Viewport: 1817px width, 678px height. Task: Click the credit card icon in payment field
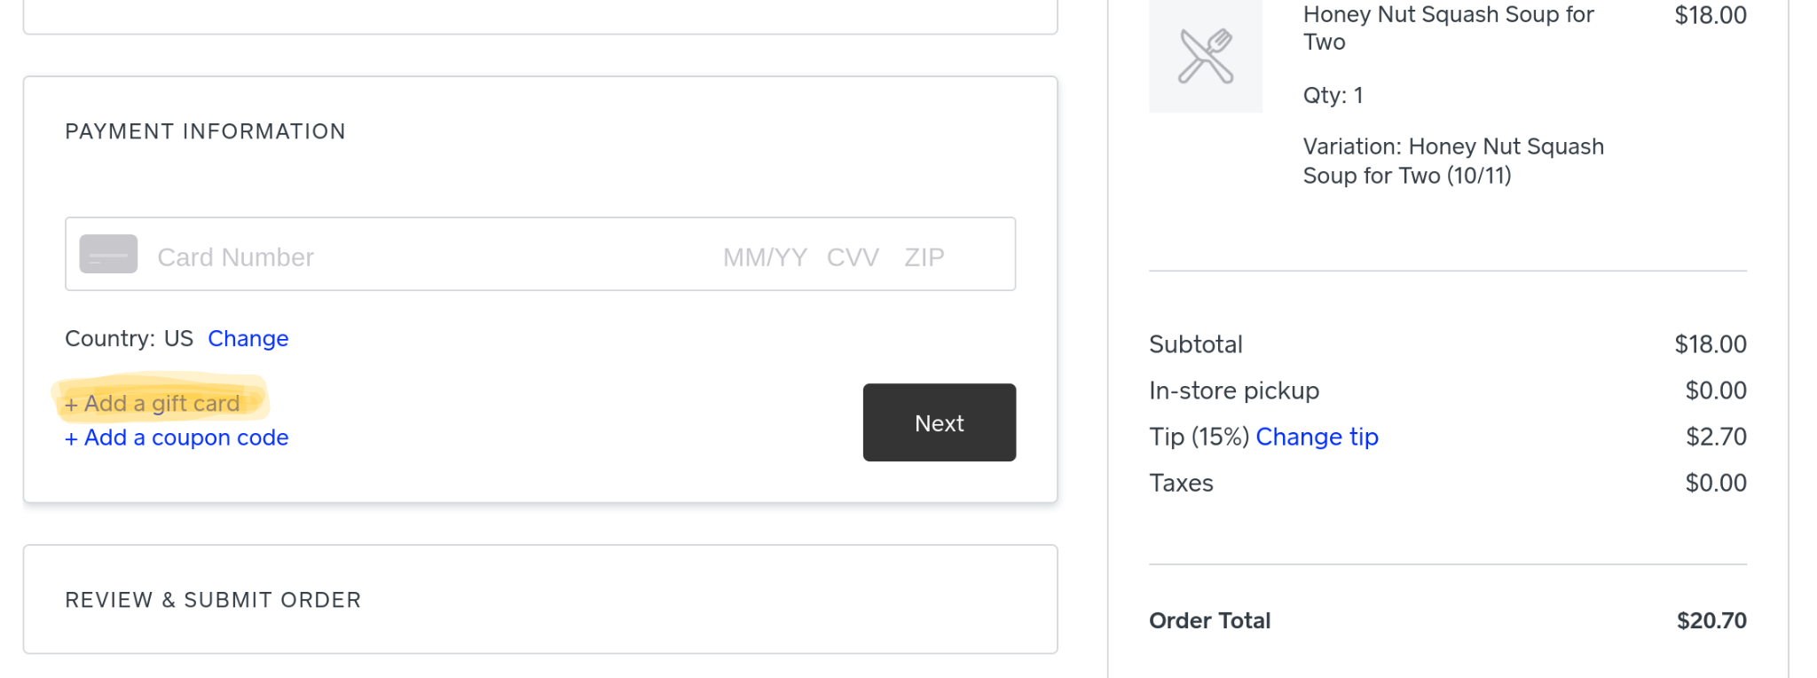coord(108,254)
